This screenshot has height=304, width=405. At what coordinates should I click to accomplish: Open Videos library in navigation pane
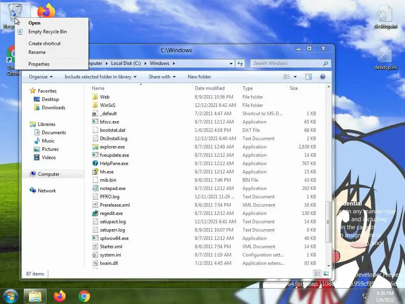[x=45, y=158]
